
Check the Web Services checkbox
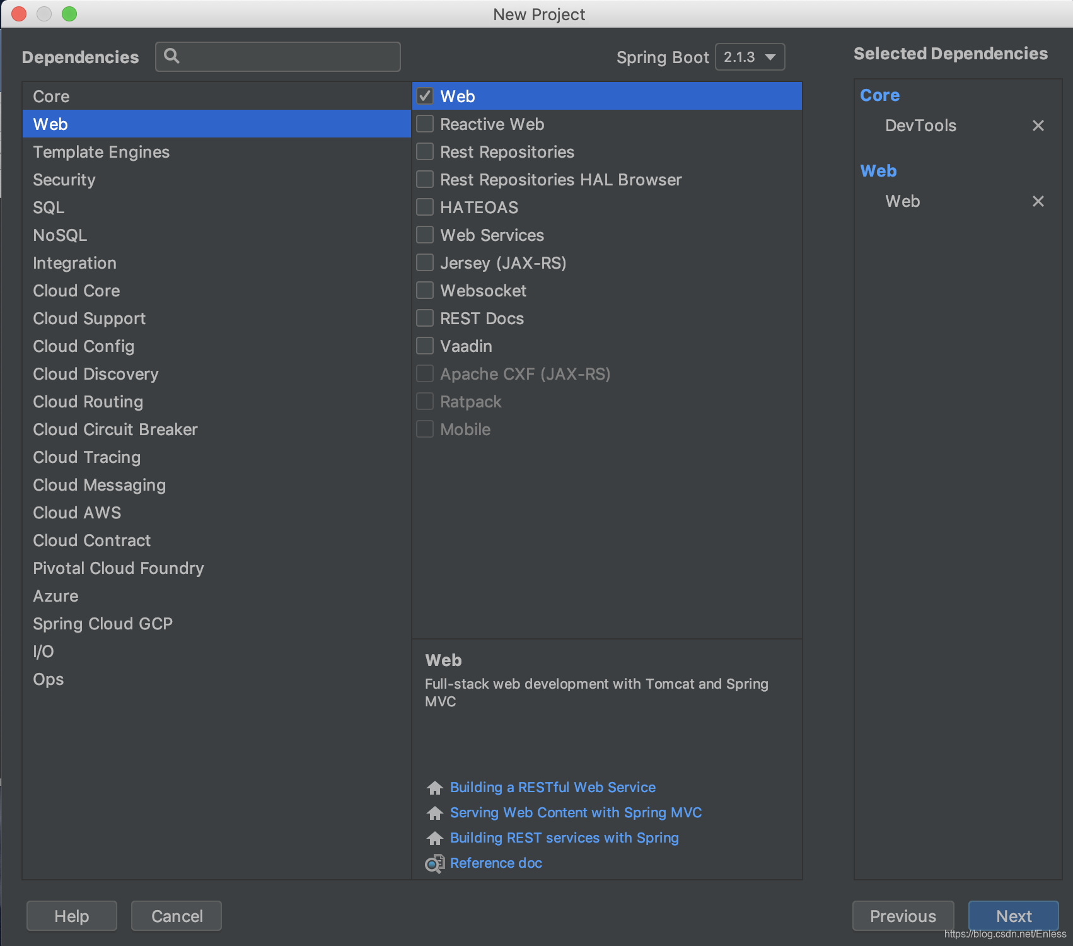[425, 235]
